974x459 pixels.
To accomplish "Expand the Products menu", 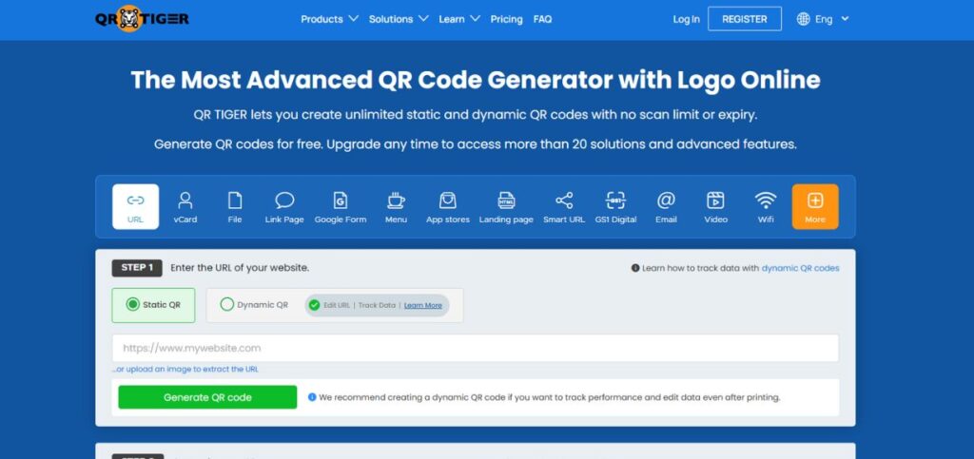I will 329,19.
